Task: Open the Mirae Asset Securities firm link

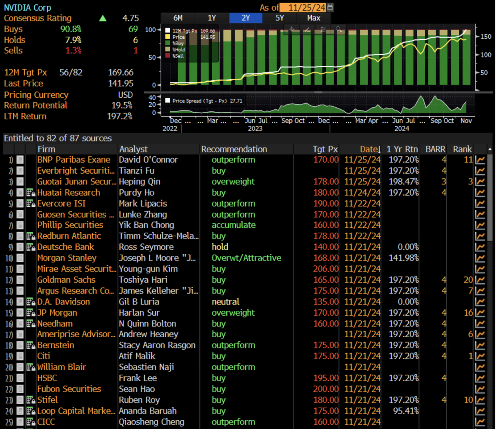Action: (77, 269)
